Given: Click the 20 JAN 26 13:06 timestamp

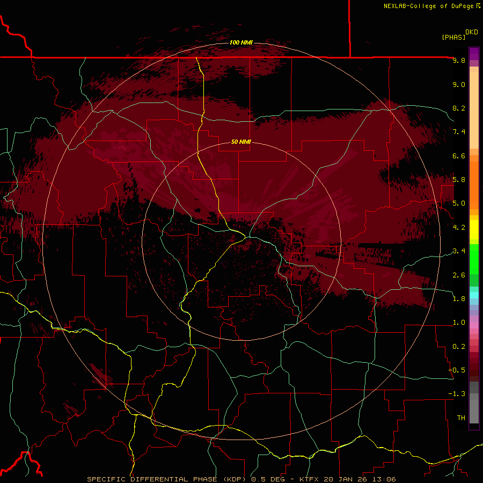Looking at the screenshot, I should point(360,479).
